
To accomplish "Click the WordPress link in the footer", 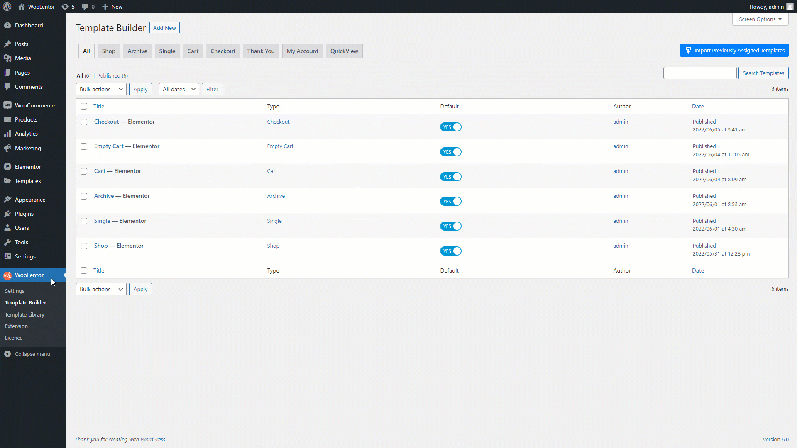I will 153,439.
